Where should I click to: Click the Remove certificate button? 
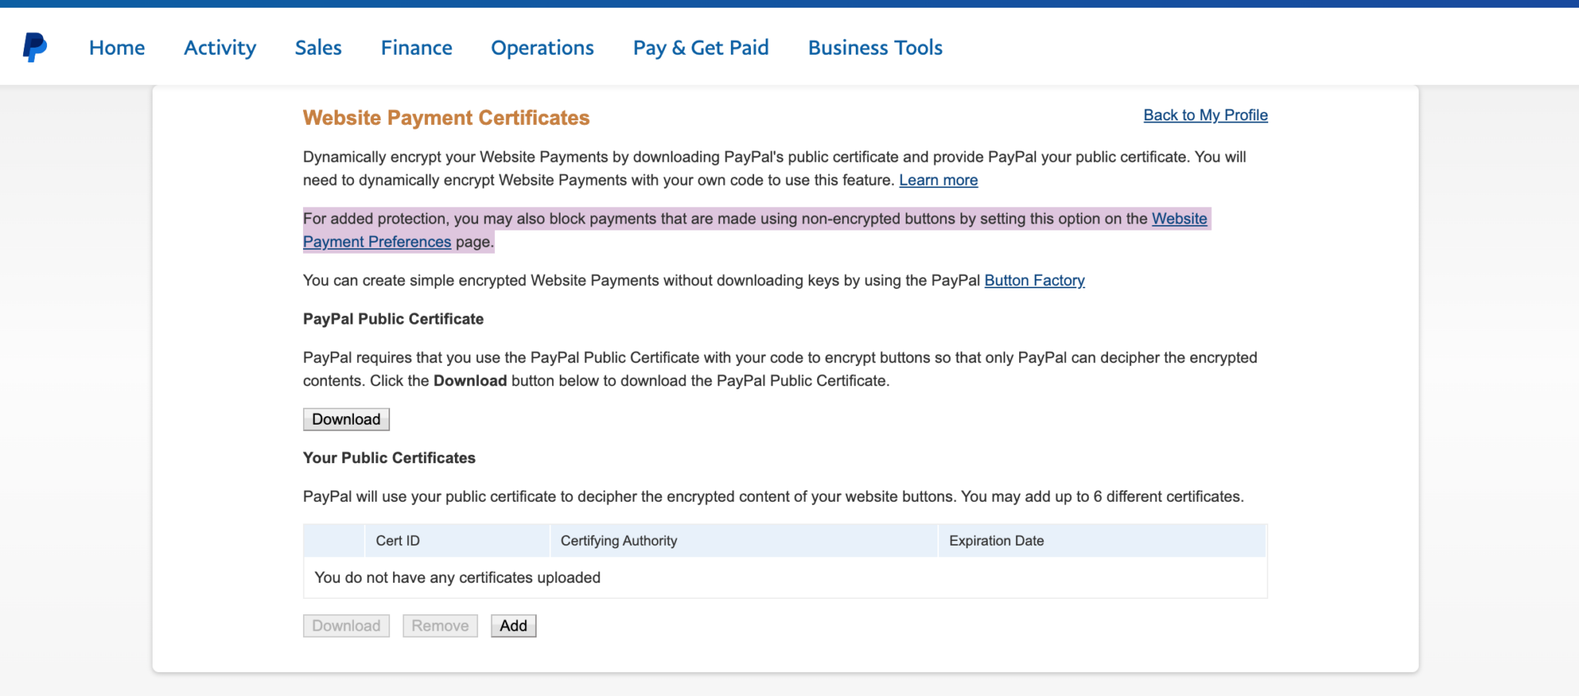(439, 625)
